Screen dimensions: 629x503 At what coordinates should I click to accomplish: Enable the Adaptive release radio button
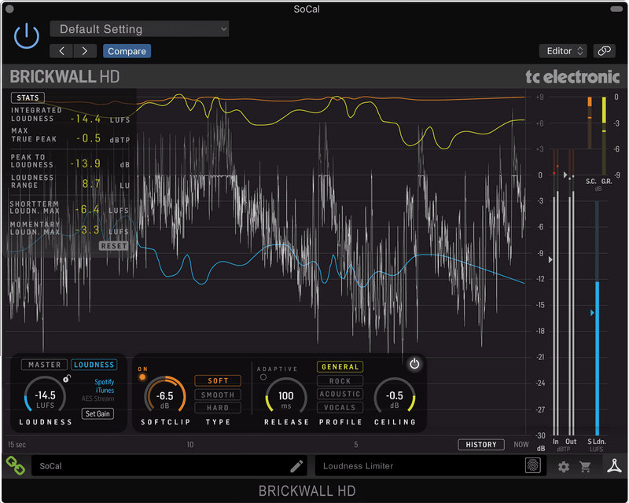(263, 377)
